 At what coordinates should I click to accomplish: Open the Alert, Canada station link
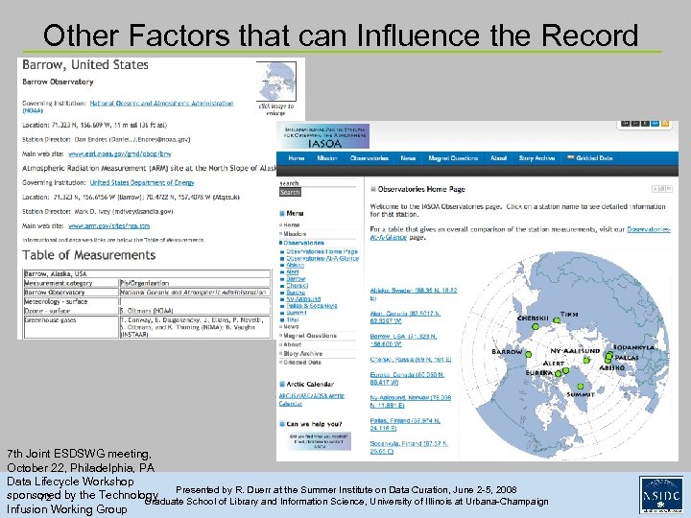click(x=405, y=318)
